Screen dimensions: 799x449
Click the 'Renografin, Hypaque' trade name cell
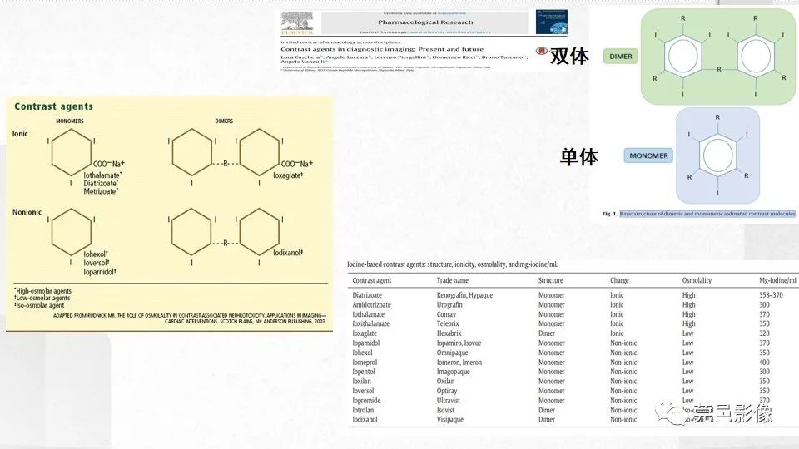[464, 295]
